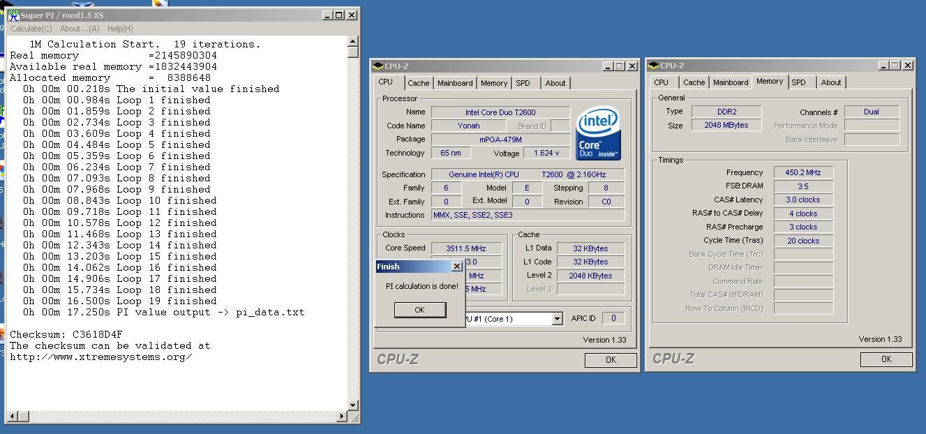
Task: Click the CPU-Z chip icon in the CPU window
Action: click(378, 66)
